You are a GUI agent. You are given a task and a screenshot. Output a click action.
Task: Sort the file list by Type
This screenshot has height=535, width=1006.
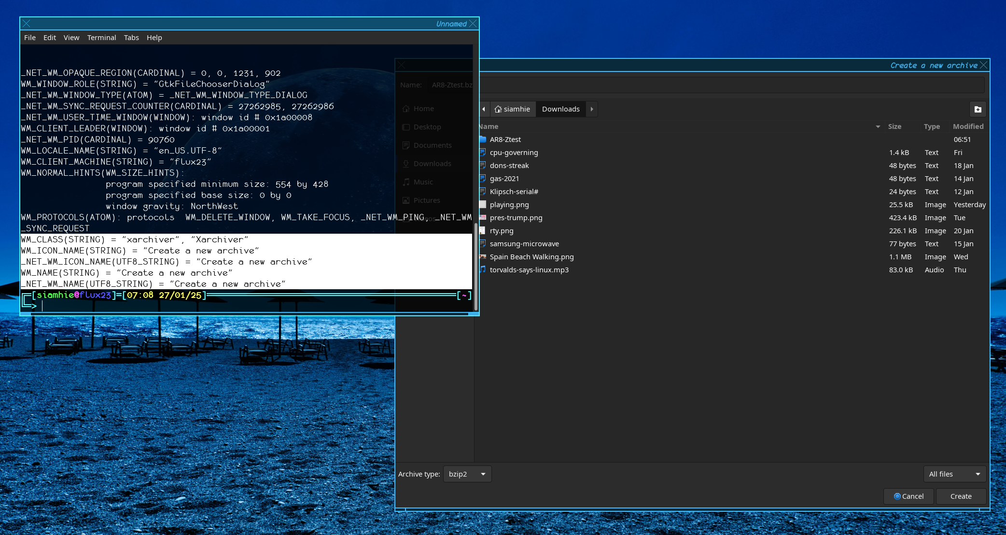pyautogui.click(x=932, y=127)
